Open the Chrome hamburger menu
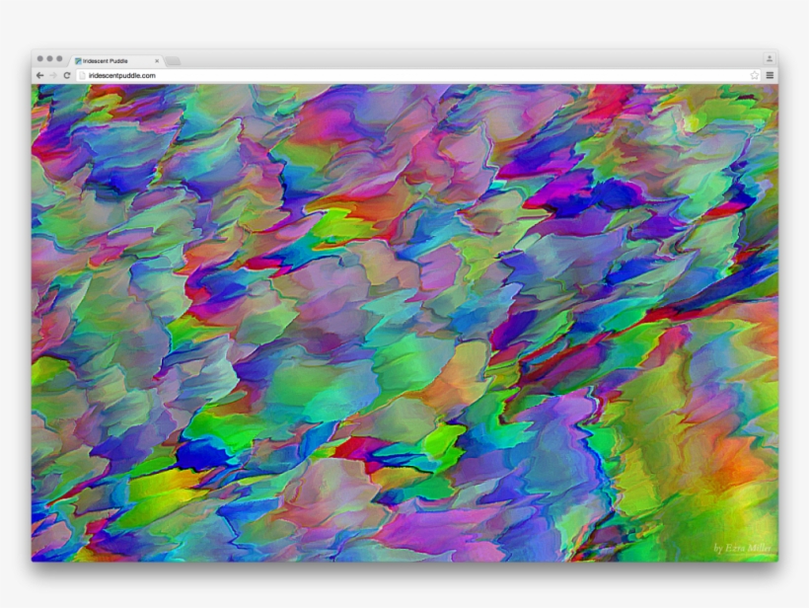The image size is (809, 608). (770, 76)
